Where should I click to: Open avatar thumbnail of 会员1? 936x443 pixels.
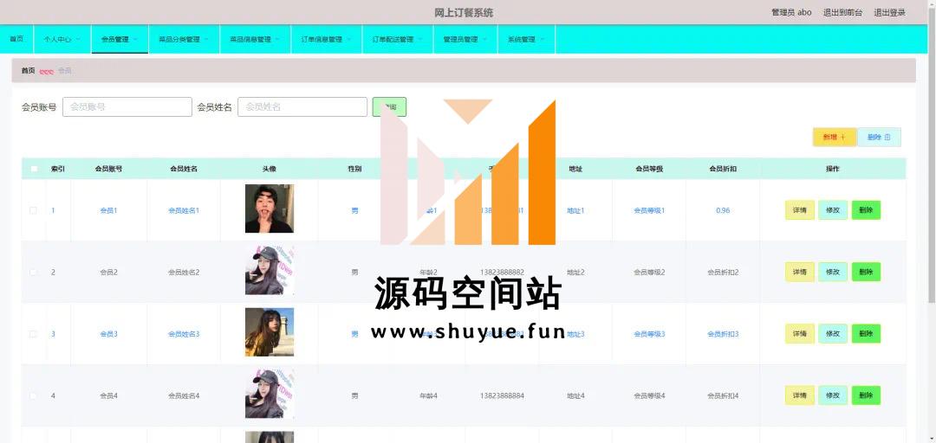click(x=270, y=209)
